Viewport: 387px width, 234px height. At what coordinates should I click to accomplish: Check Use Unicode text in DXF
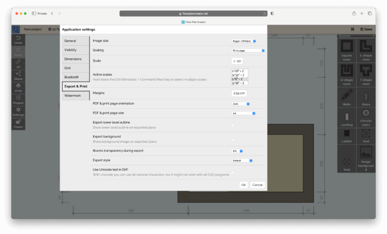point(232,172)
